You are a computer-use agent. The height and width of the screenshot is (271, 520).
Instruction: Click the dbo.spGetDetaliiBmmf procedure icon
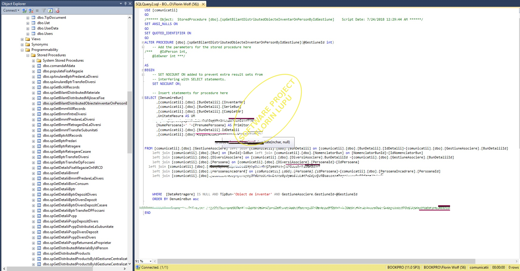coord(39,173)
